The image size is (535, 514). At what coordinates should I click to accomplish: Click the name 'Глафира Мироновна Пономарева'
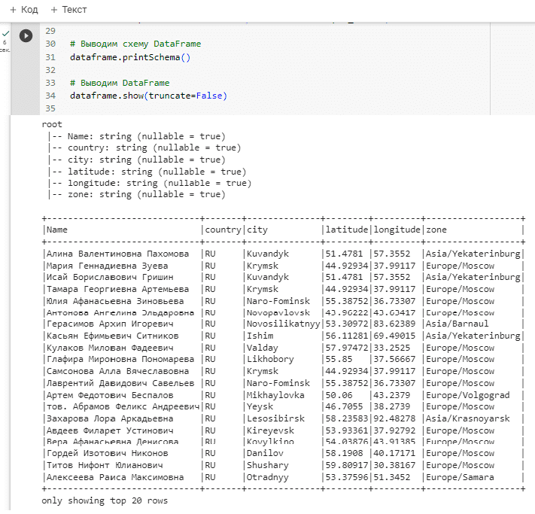click(x=120, y=360)
